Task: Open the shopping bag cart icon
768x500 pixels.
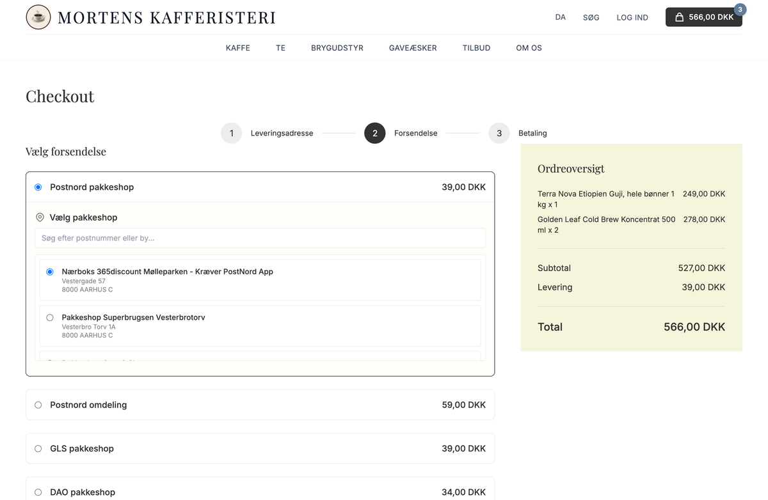Action: (x=680, y=17)
